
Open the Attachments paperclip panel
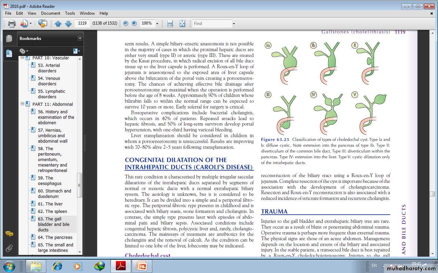(x=9, y=248)
